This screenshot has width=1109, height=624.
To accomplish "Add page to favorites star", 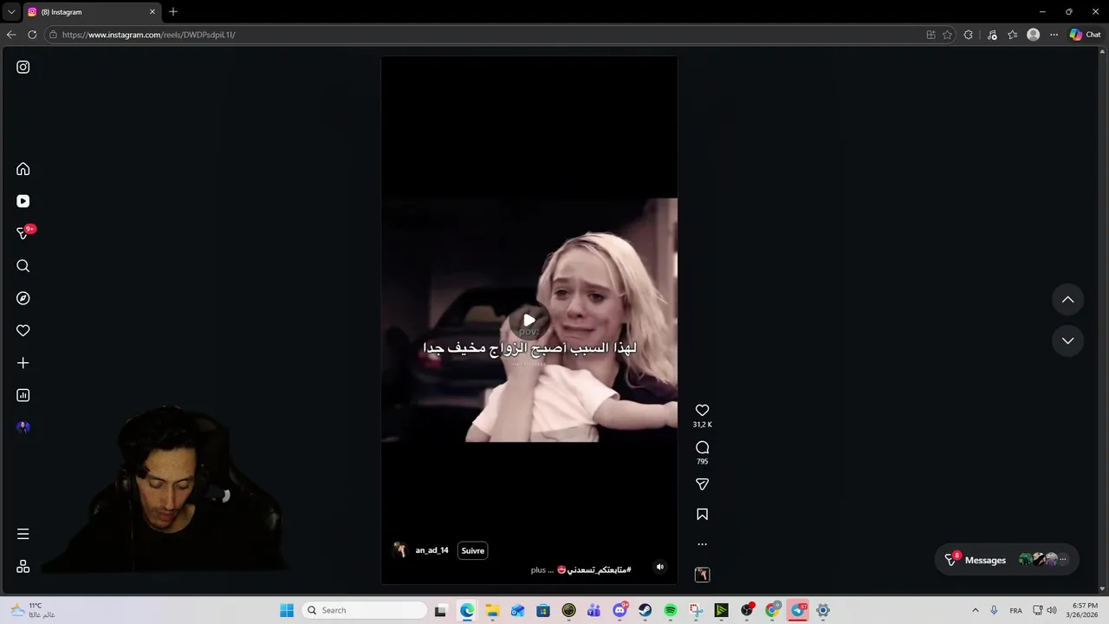I will click(x=947, y=35).
